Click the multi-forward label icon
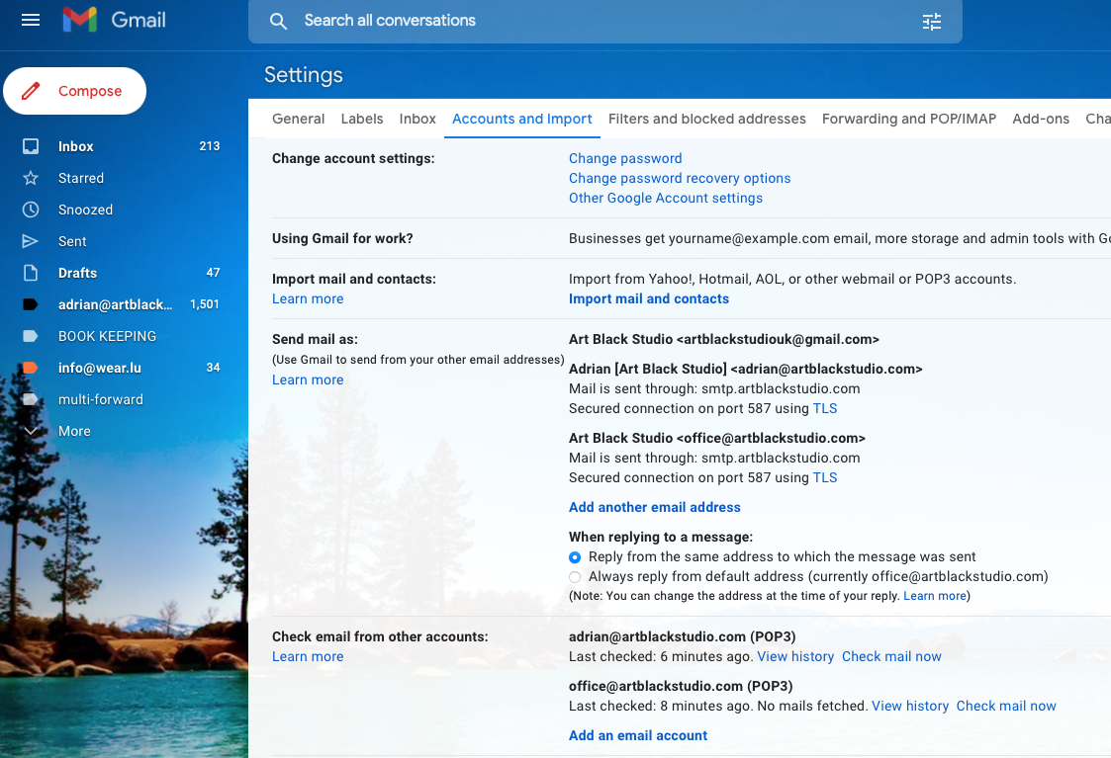 click(31, 400)
